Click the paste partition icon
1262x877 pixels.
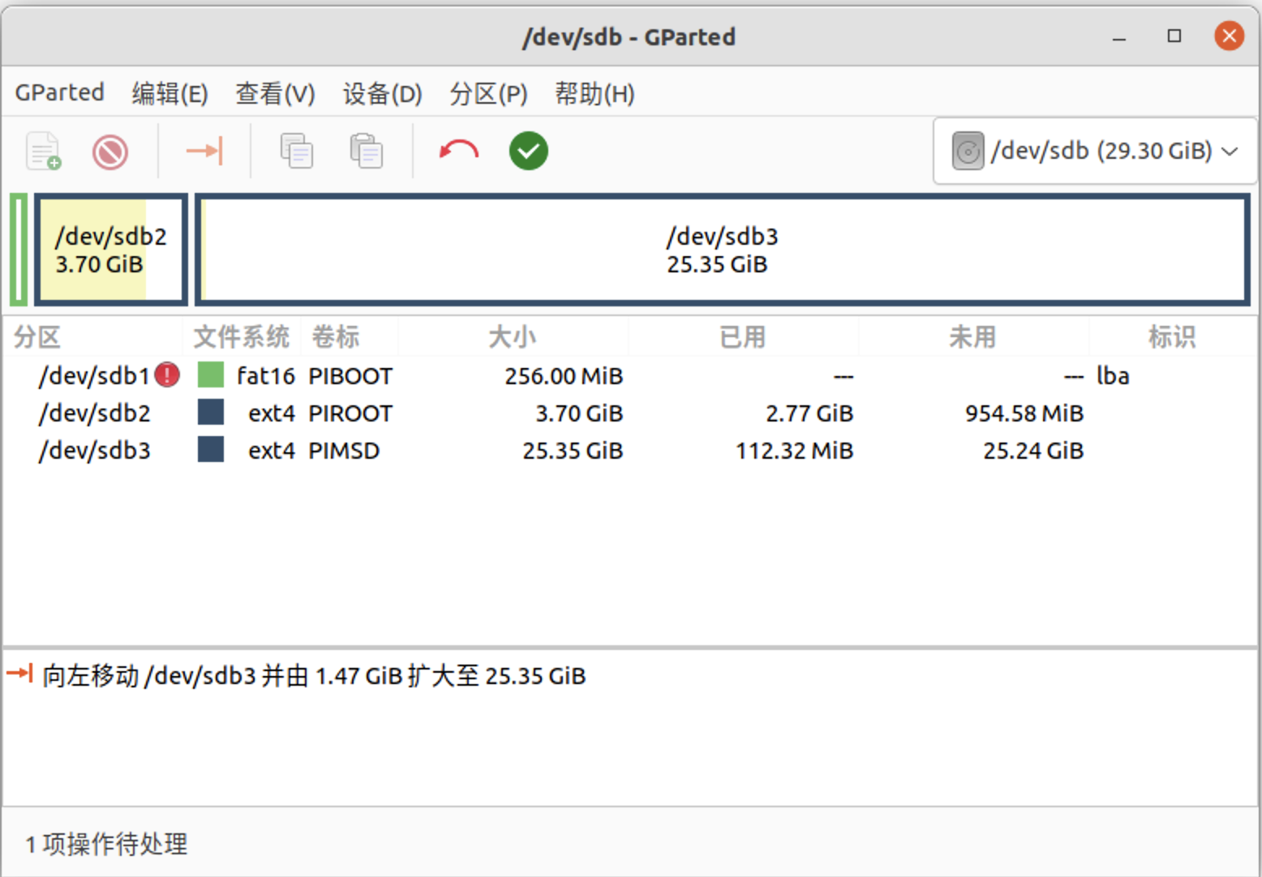point(366,151)
